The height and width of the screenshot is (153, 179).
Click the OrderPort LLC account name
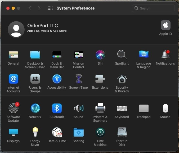point(43,26)
